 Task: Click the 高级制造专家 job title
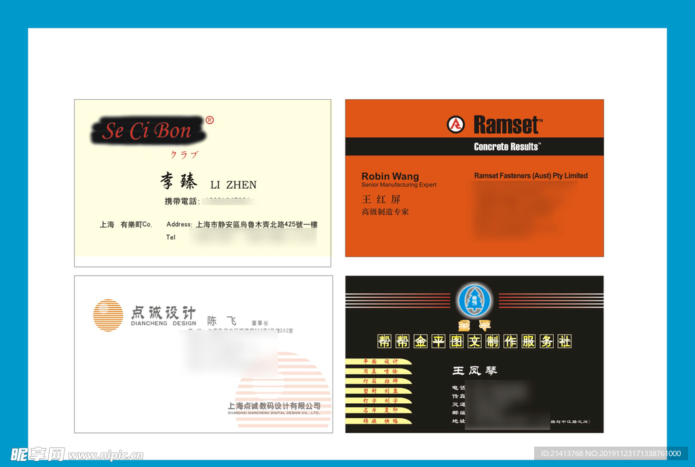[386, 212]
